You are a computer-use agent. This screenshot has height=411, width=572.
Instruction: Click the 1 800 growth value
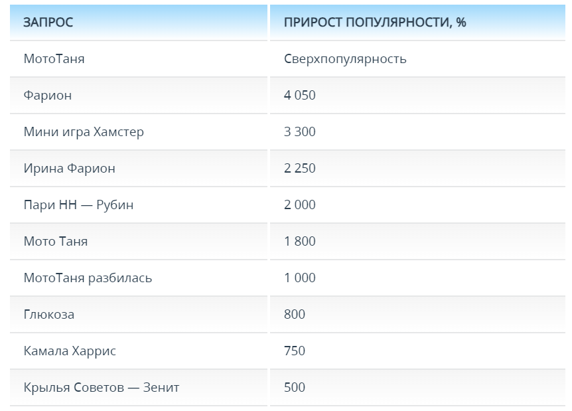click(x=300, y=241)
